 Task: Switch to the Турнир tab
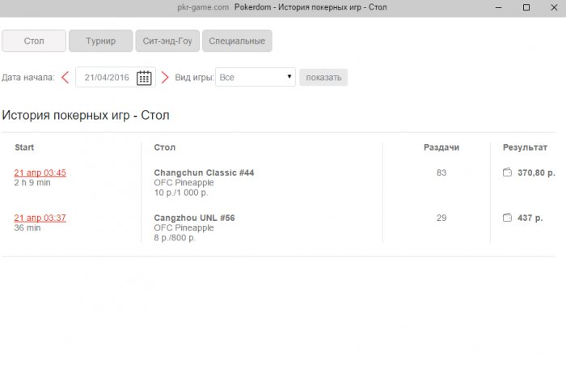[101, 40]
